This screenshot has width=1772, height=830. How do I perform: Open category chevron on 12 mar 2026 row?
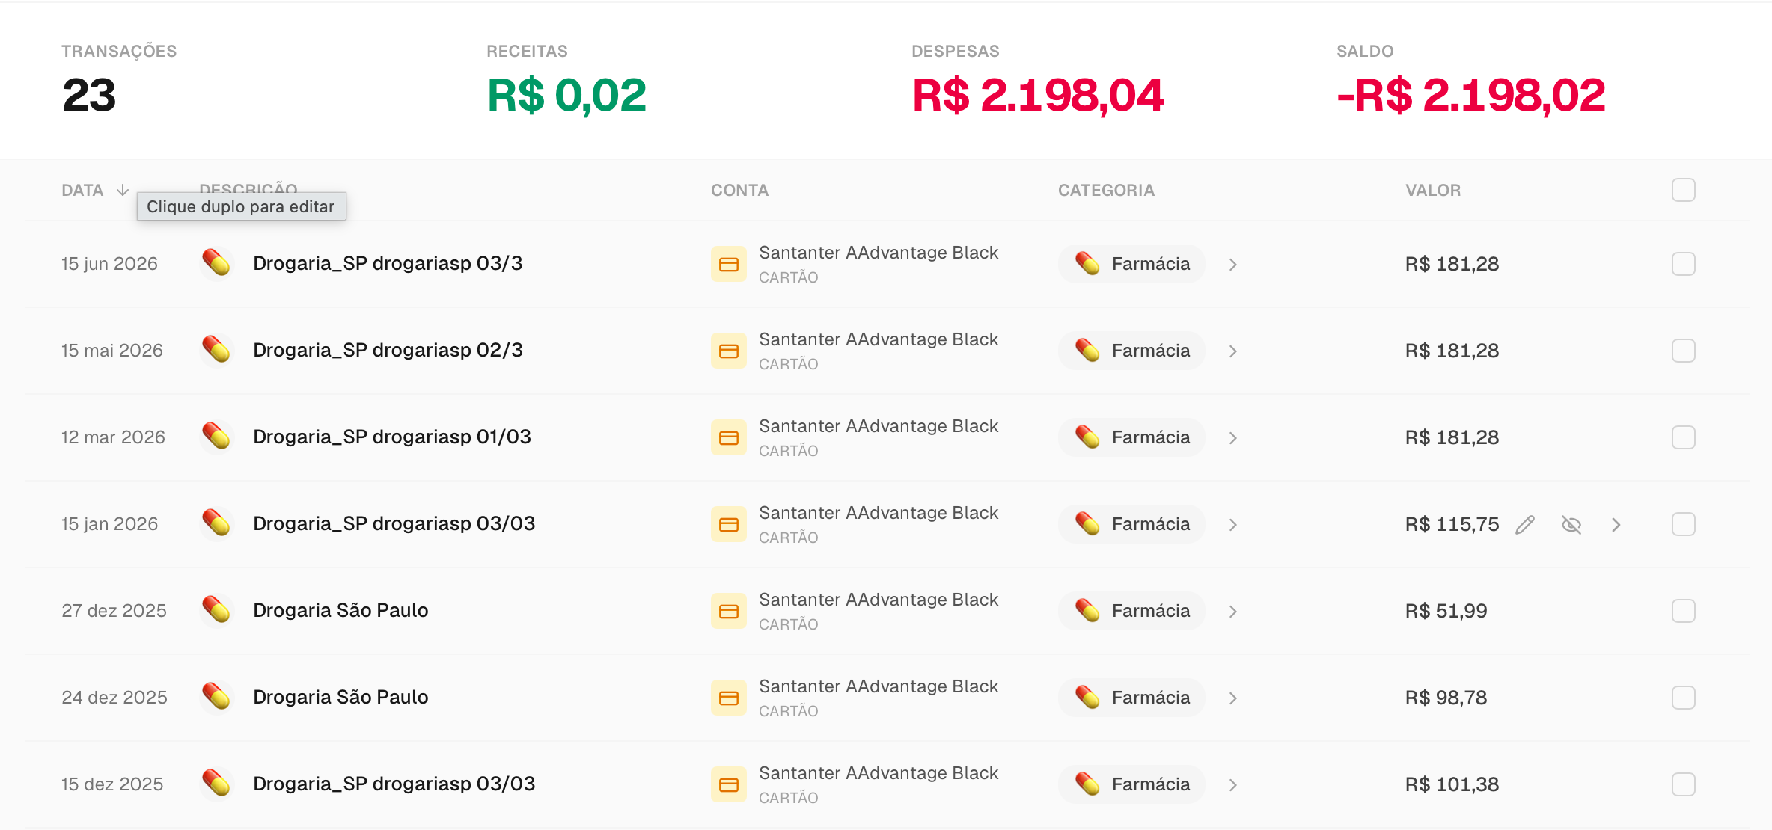pos(1233,438)
